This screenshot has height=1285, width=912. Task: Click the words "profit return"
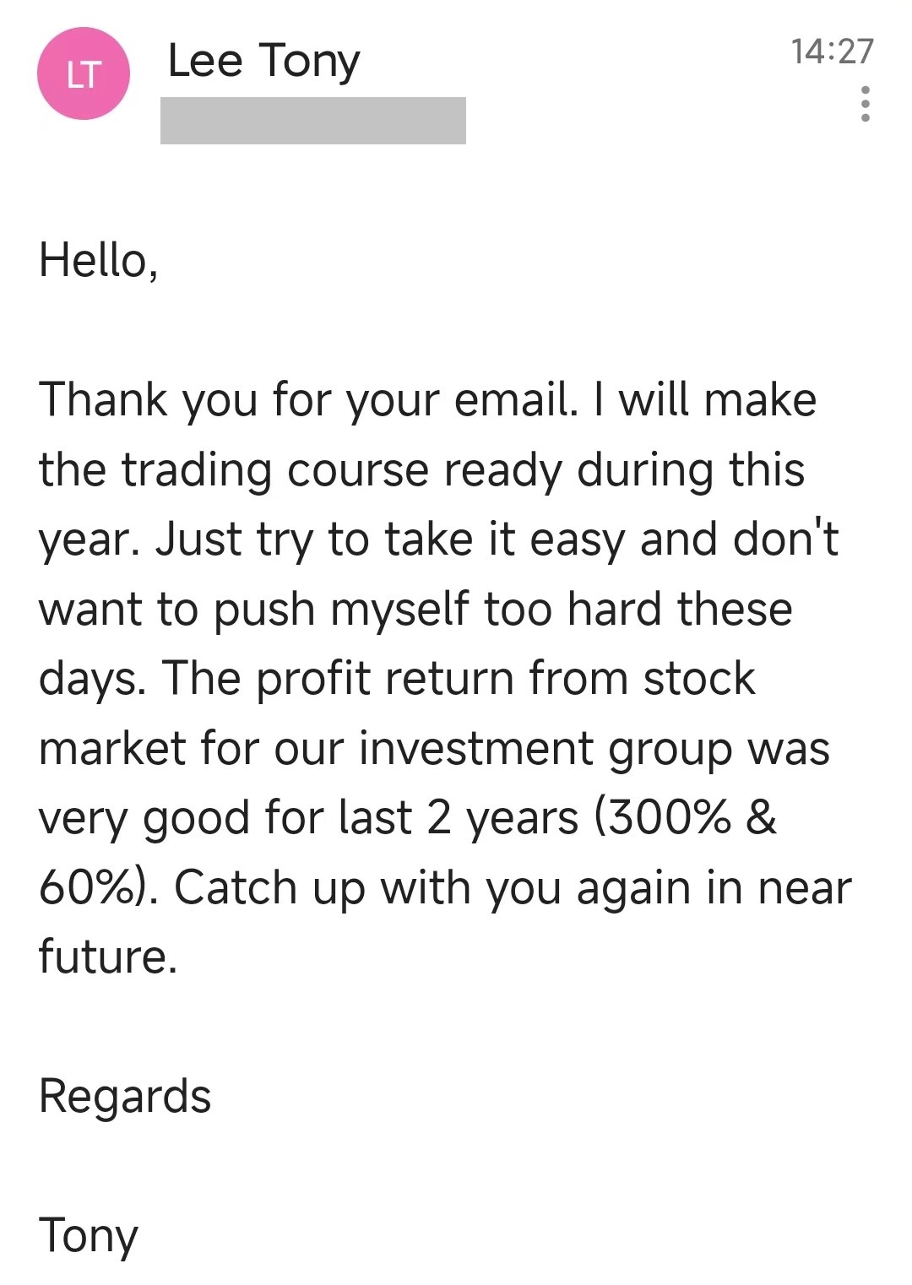[x=385, y=679]
